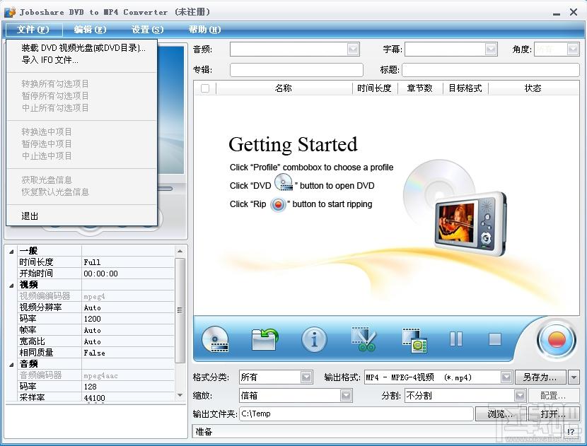Click the 另存为... button
587x446 pixels.
click(x=540, y=377)
